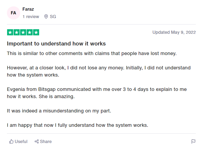Click the FA reviewer avatar circle

coord(14,13)
